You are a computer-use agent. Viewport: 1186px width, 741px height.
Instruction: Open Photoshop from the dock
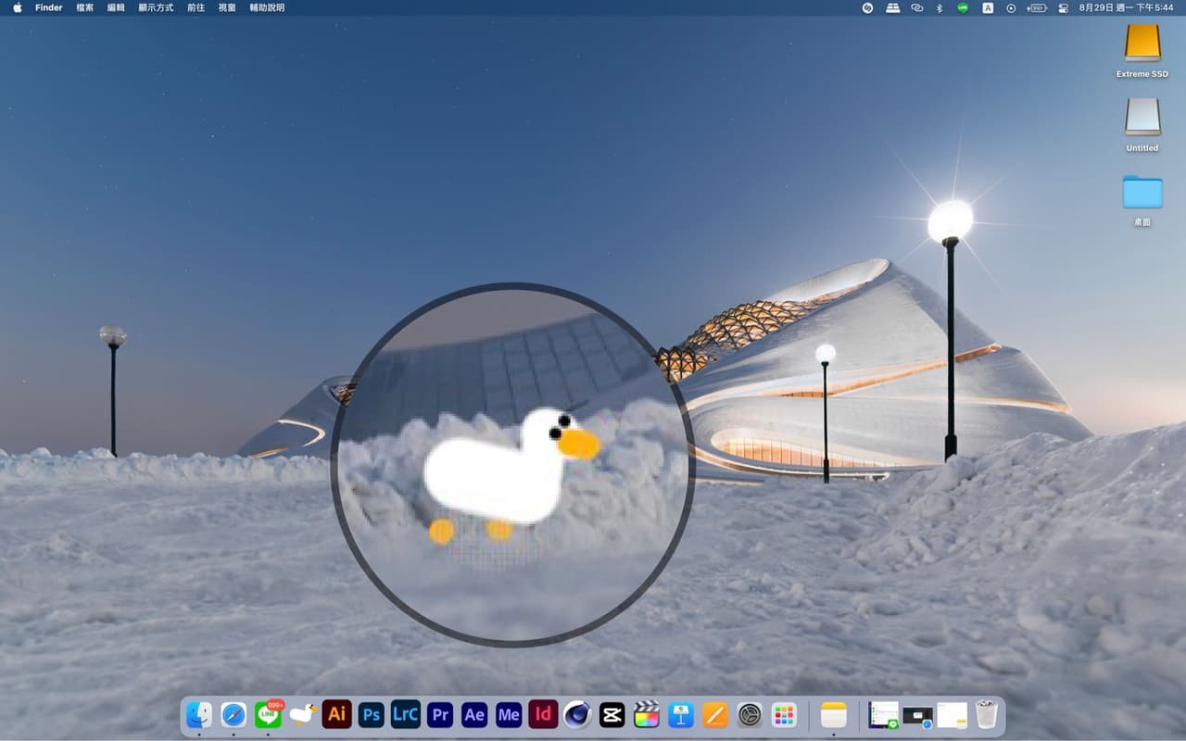point(372,714)
